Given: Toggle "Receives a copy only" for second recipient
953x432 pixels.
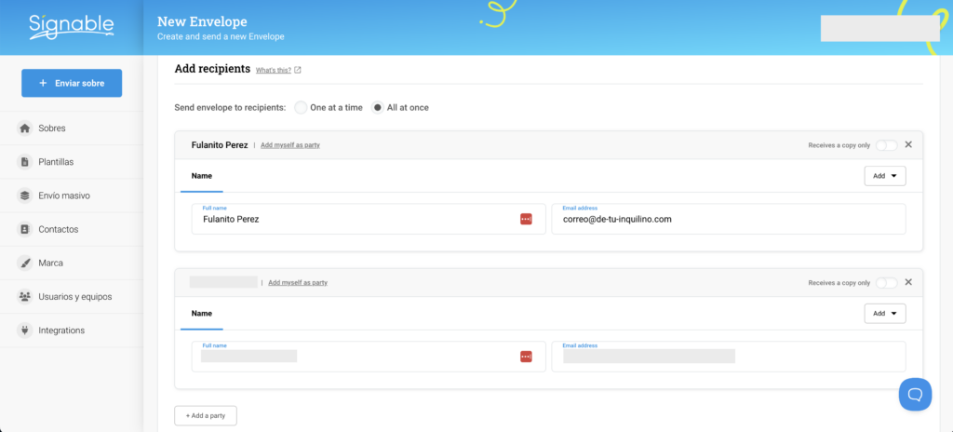Looking at the screenshot, I should click(886, 283).
